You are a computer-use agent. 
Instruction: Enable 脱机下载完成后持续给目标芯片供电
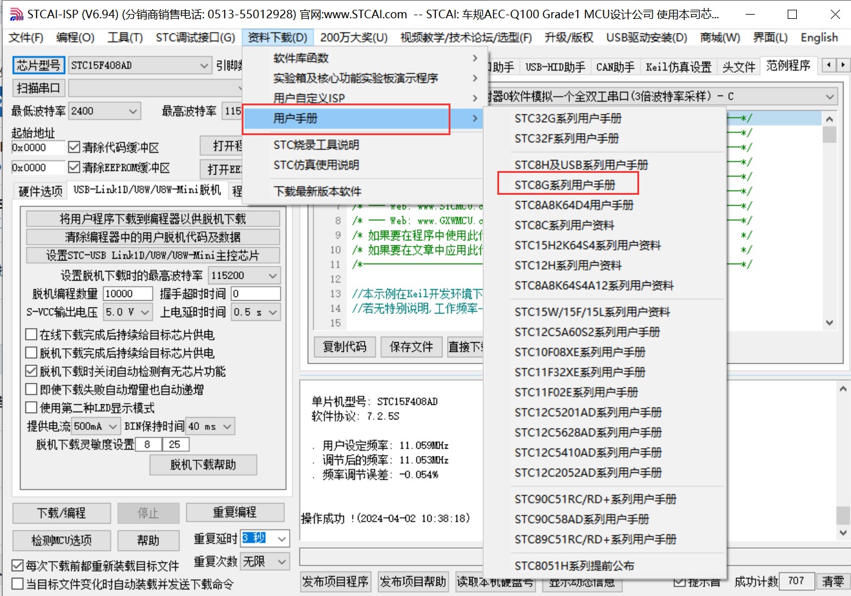[x=31, y=353]
